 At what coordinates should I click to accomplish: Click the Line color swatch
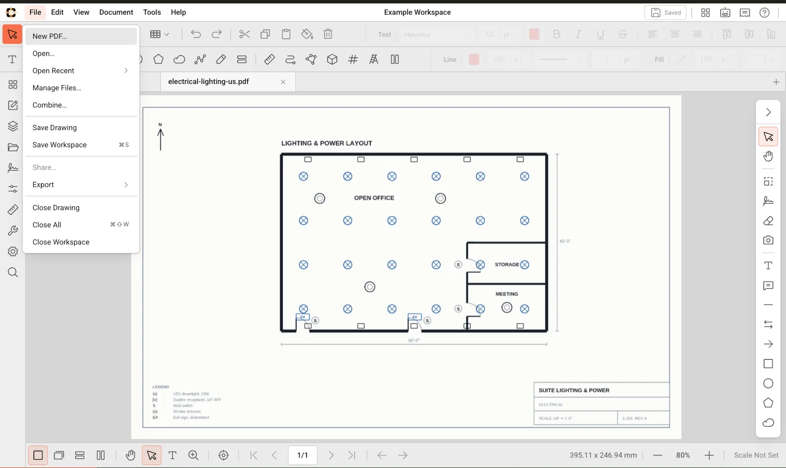coord(474,59)
